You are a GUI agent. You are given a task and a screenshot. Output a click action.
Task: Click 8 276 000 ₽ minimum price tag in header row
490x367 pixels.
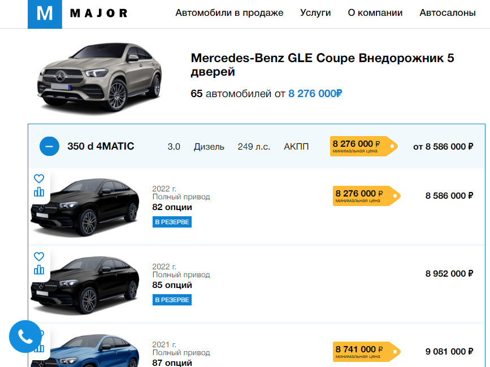(x=364, y=146)
